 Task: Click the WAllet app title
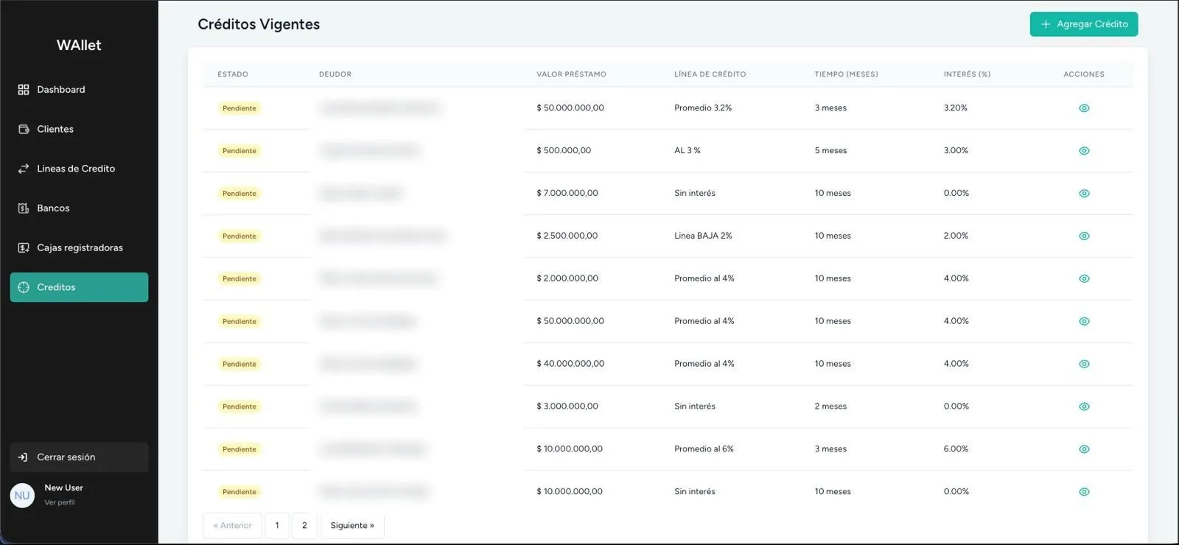79,46
